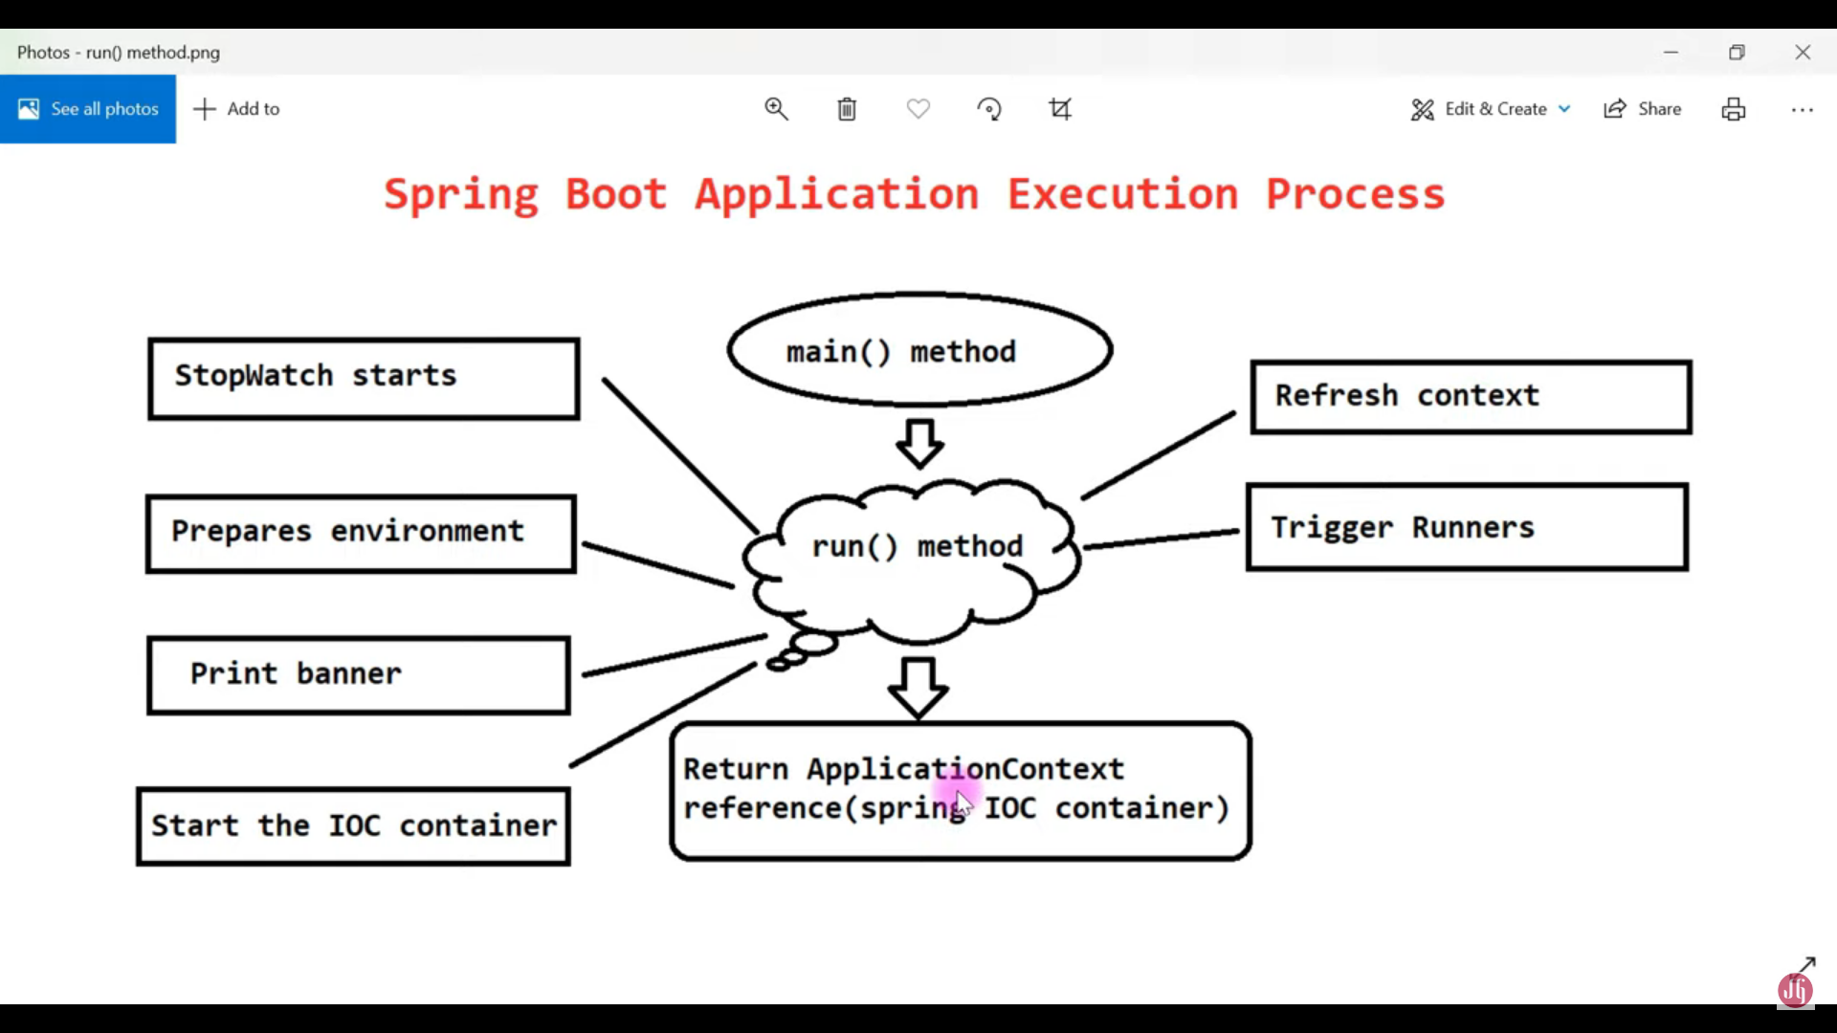Click the main() method oval

tap(919, 350)
